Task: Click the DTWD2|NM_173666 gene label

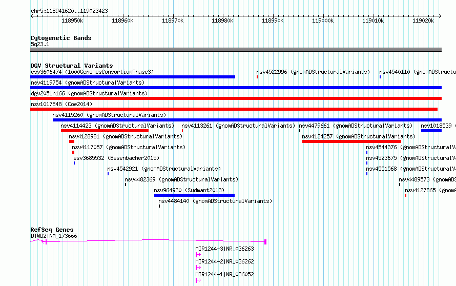Action: 54,236
